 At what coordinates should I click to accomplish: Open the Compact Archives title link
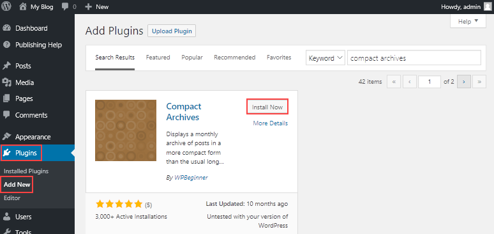184,111
